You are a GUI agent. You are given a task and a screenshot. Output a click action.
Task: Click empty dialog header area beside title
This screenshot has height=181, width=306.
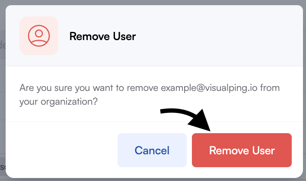pos(219,36)
